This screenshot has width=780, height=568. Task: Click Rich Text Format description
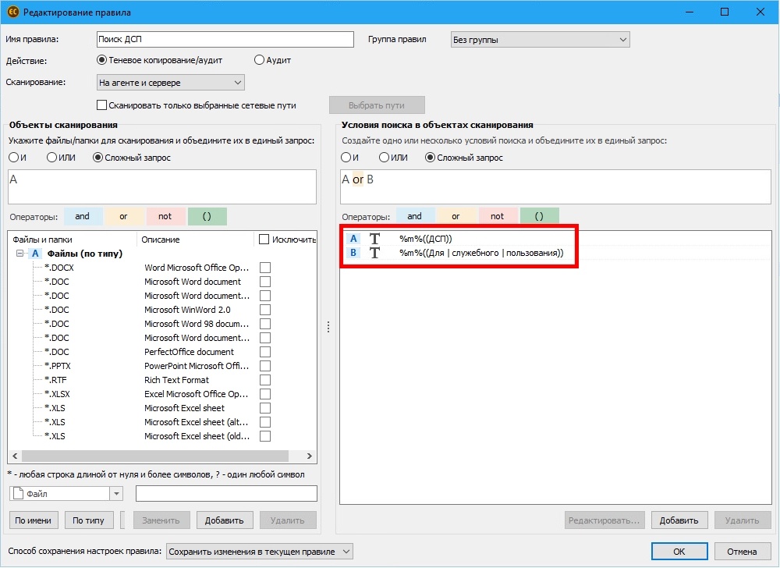(176, 380)
